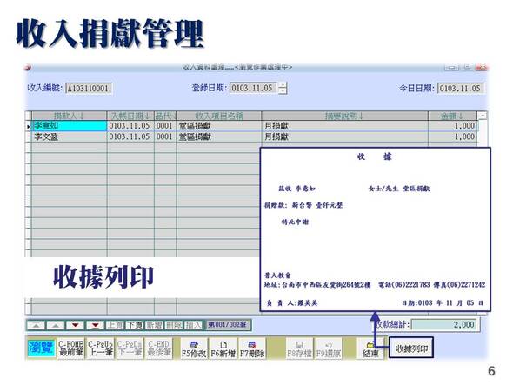Click 0001 code cell in 李文盈 row
The image size is (513, 385).
pos(165,136)
